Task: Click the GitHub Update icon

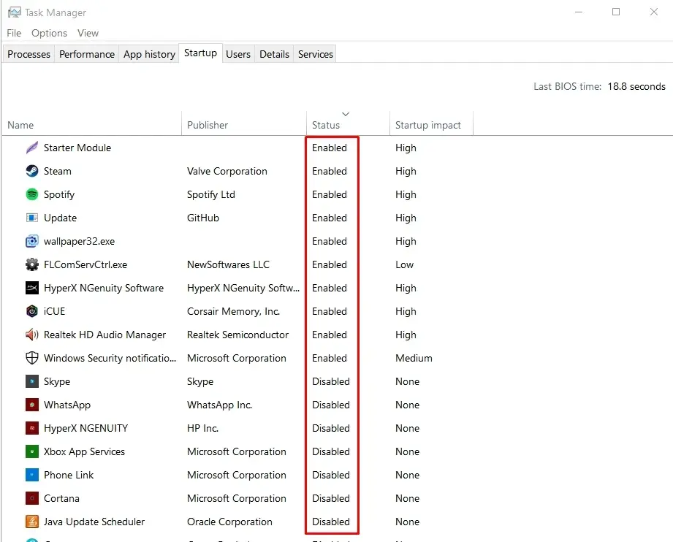Action: click(x=31, y=218)
